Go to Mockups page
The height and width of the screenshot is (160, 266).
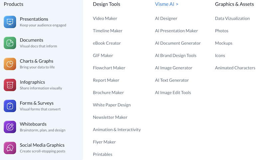[x=223, y=43]
